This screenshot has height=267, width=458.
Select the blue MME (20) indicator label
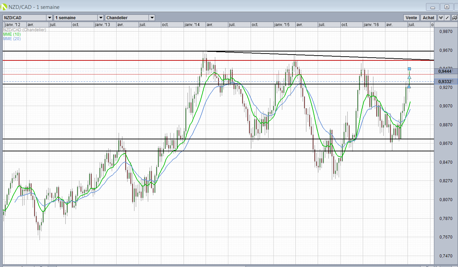point(12,39)
